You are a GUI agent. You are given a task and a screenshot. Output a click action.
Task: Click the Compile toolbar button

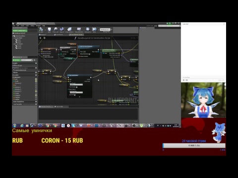[41, 30]
